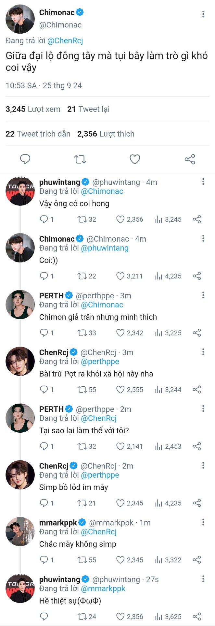Open the 22 Tweet trích dẫn list
215x626 pixels.
pyautogui.click(x=38, y=134)
